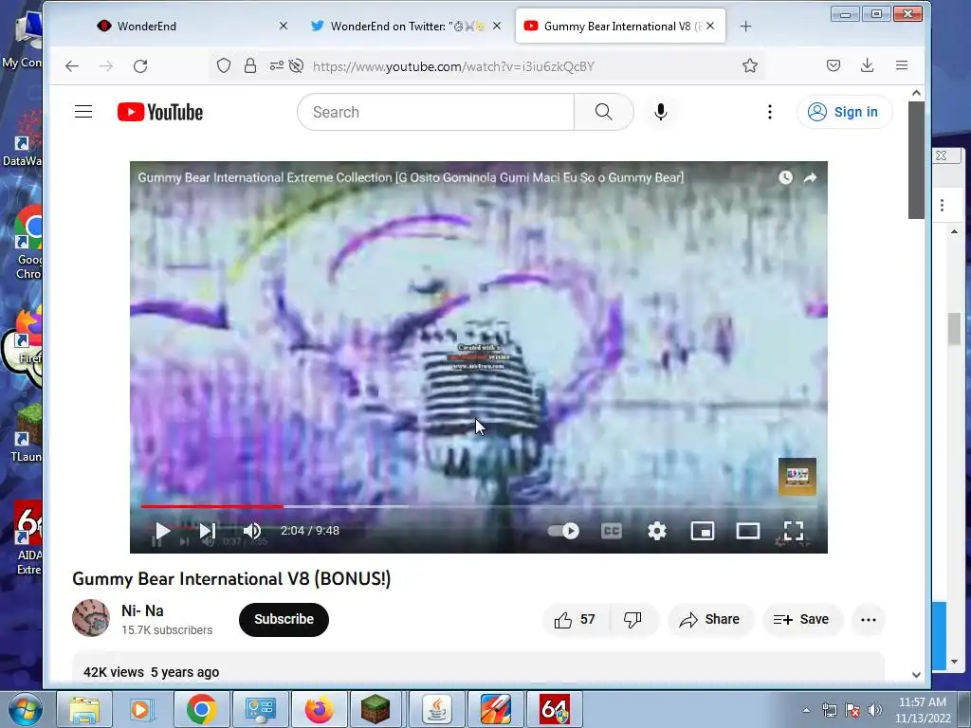Dislike the video
Screen dimensions: 971x728
pos(632,619)
